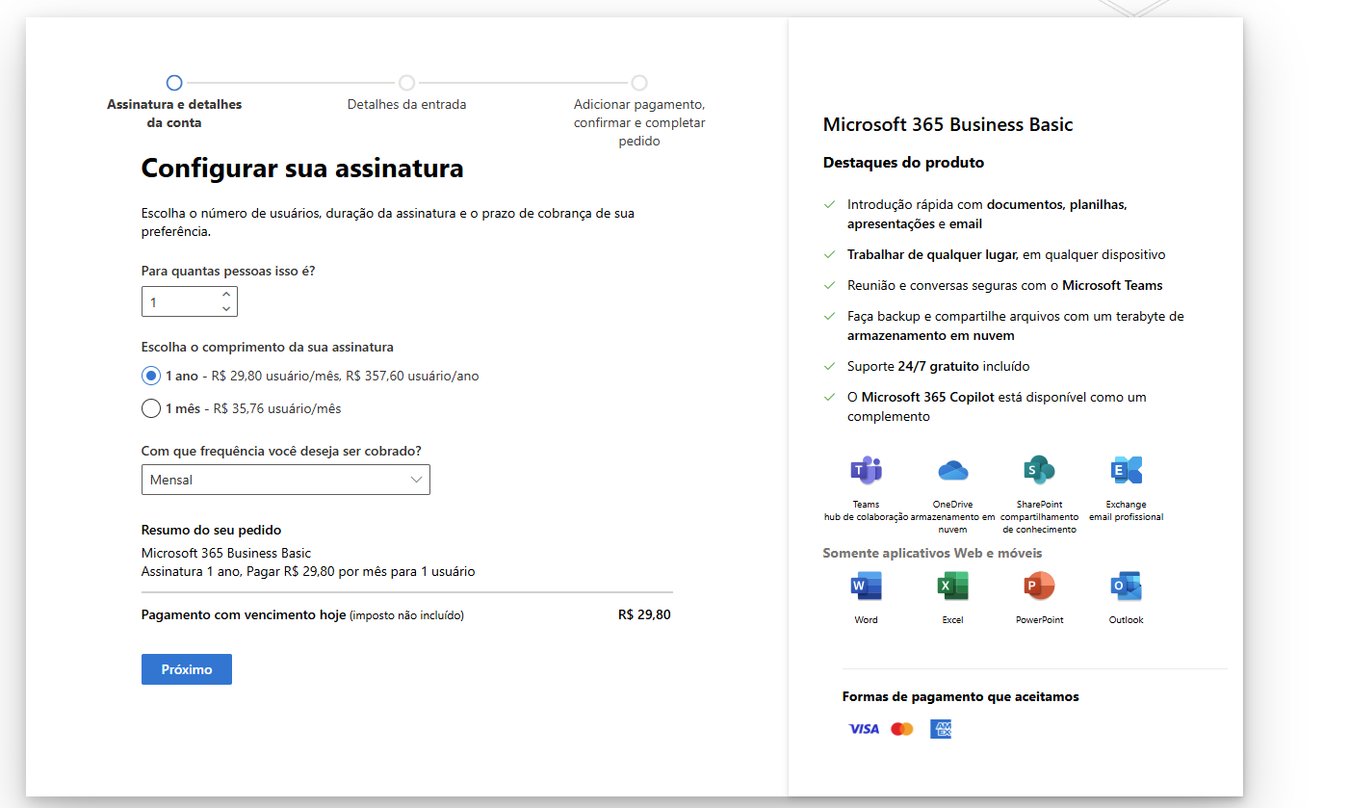
Task: Click Somente aplicativos Web e móveis label
Action: coord(932,553)
